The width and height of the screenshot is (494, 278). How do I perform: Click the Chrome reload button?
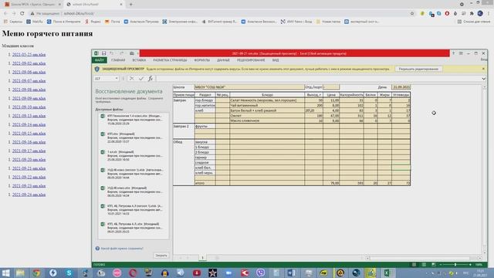coord(22,13)
